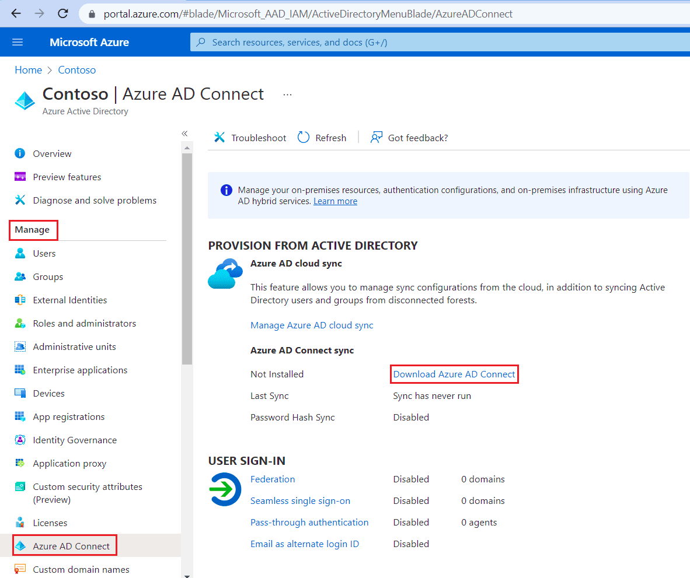Viewport: 690px width, 578px height.
Task: Open the Azure portal hamburger menu
Action: coord(17,41)
